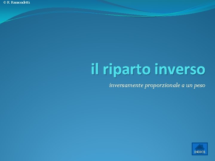Click subtitle 'inversamente proporzionale a un peso'
The image size is (215, 161).
(x=157, y=85)
